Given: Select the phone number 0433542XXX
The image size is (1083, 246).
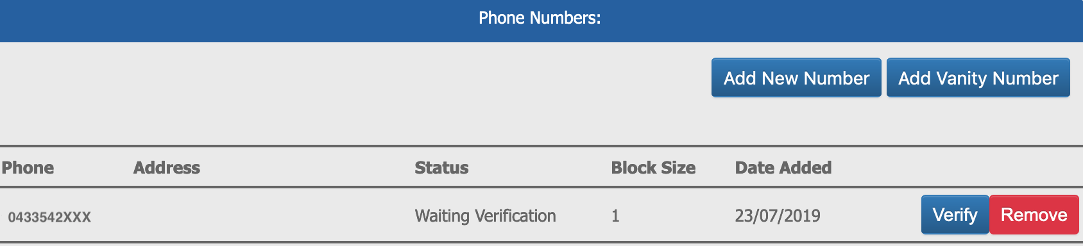Looking at the screenshot, I should 49,217.
